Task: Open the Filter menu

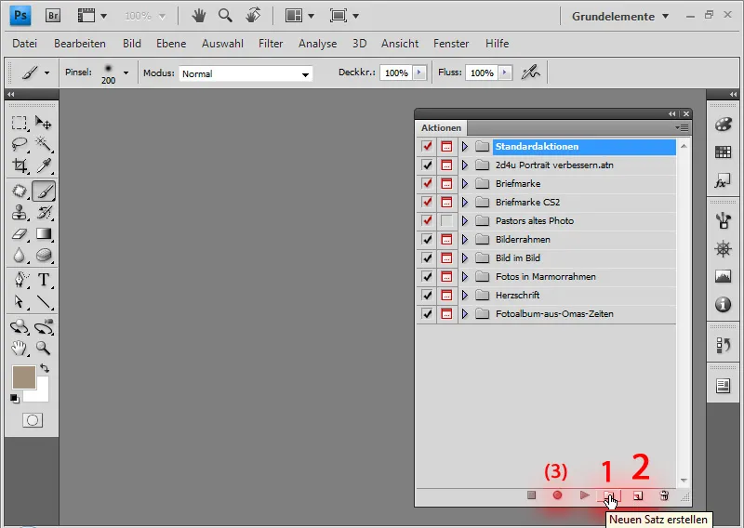Action: click(x=271, y=44)
